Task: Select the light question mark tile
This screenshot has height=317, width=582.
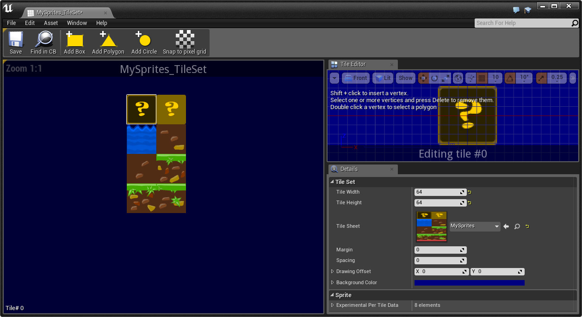Action: tap(171, 110)
